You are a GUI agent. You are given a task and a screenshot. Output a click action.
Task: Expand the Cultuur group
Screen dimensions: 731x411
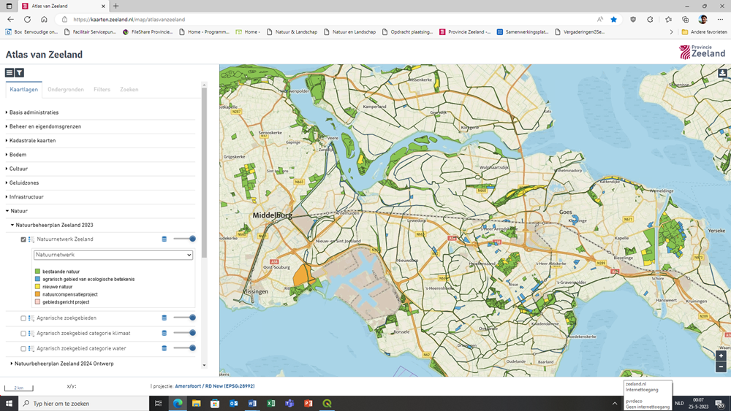[x=18, y=169]
